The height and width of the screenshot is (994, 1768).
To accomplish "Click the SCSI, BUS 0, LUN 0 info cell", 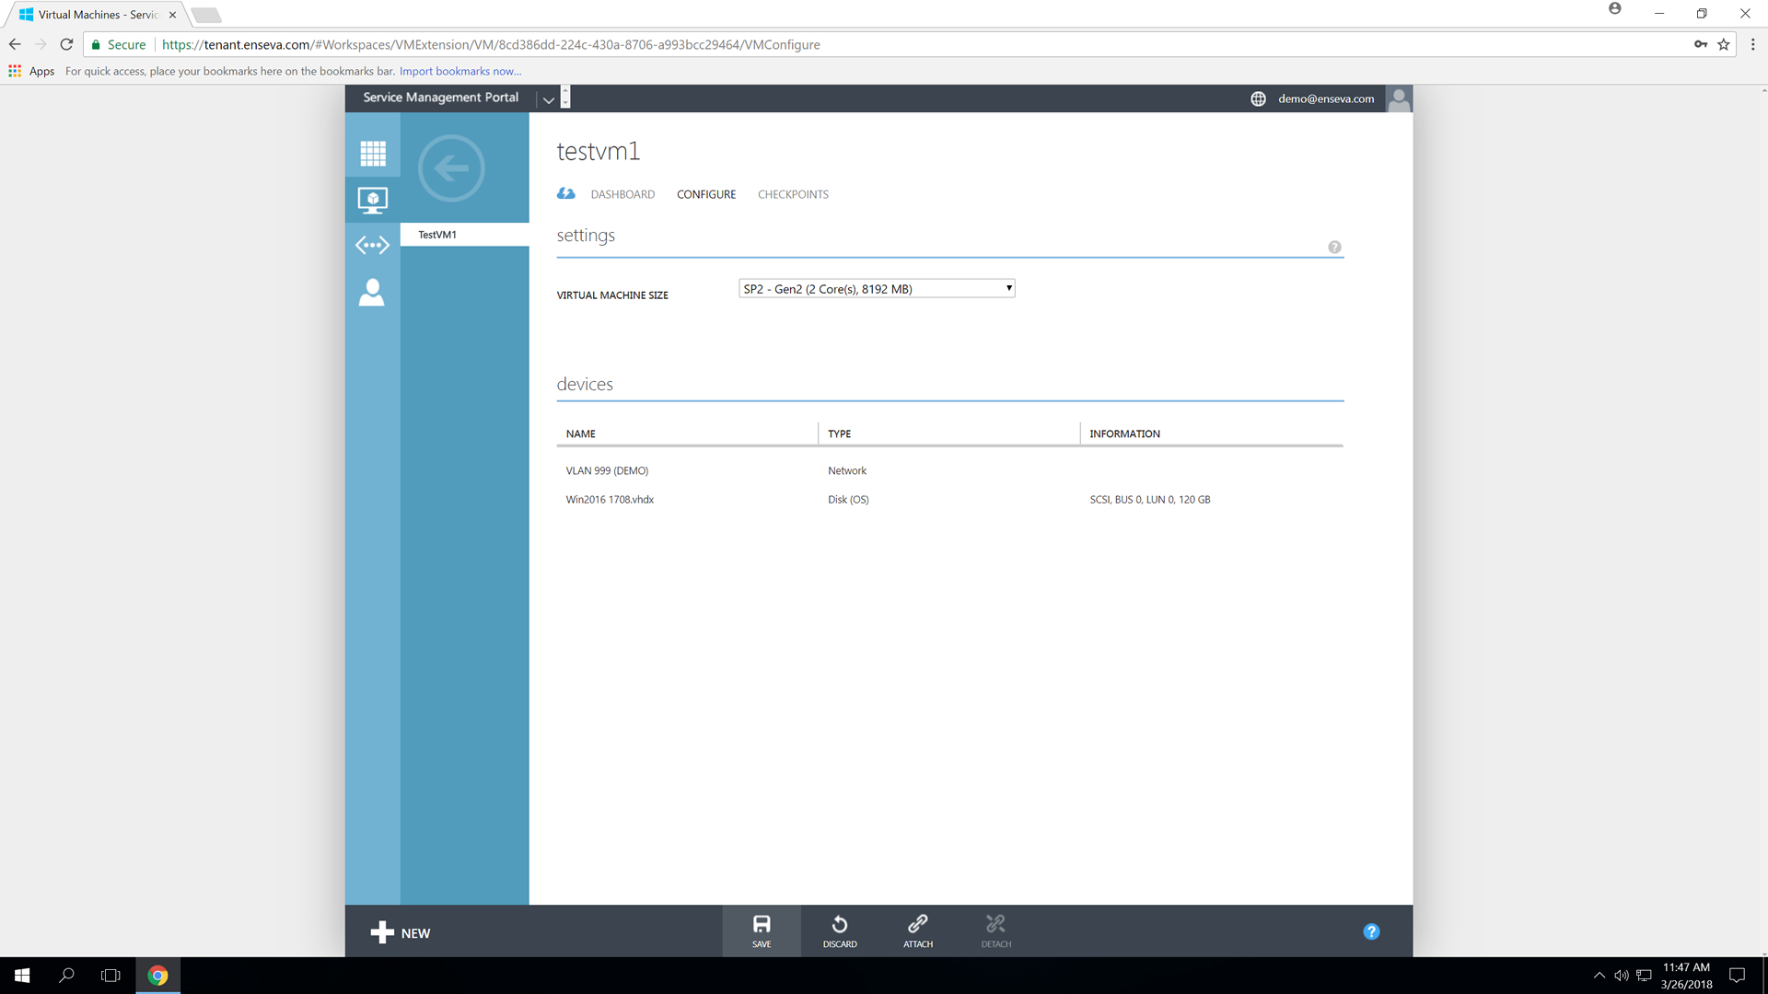I will tap(1150, 500).
